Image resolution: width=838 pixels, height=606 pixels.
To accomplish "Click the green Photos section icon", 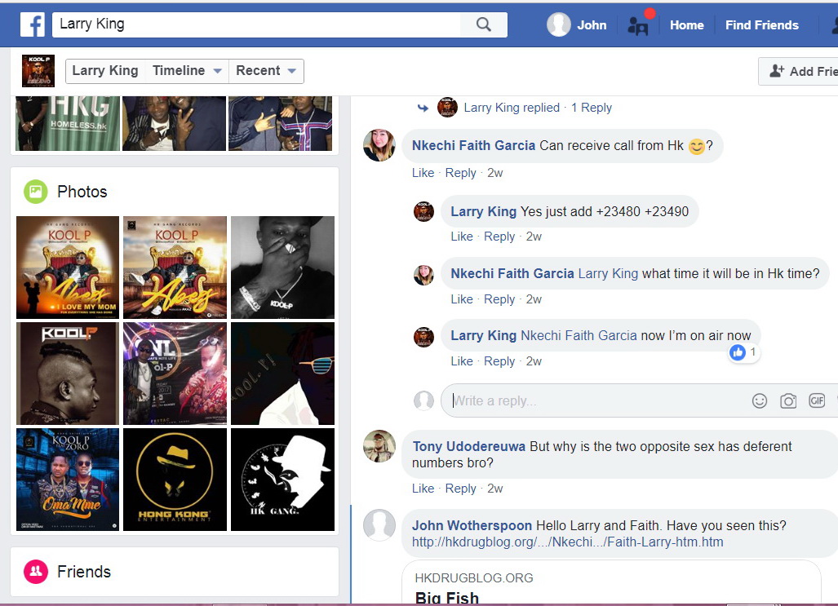I will point(35,192).
